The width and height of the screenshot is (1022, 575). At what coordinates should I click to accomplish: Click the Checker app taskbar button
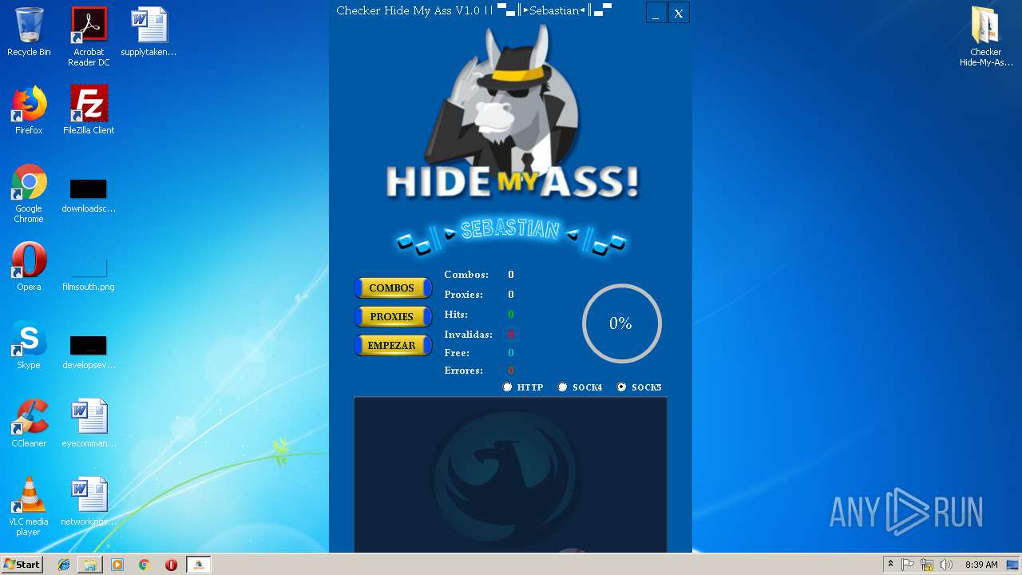[x=199, y=565]
